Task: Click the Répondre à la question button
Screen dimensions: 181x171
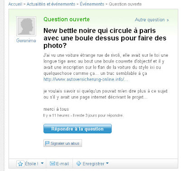Action: tap(77, 129)
